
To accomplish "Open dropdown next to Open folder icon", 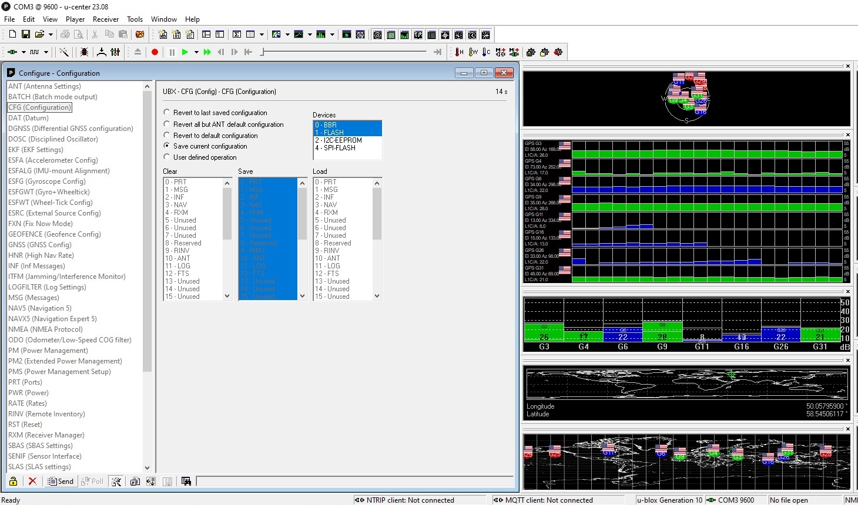I will 51,35.
